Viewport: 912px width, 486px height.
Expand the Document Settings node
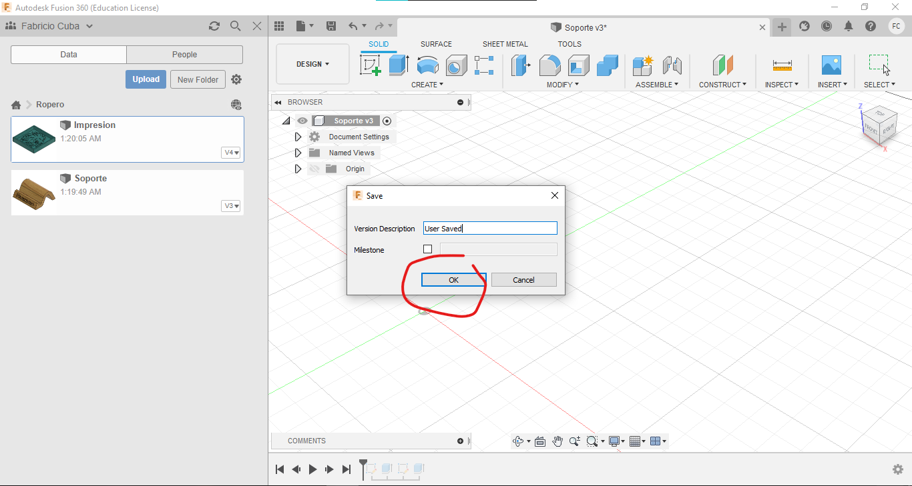298,137
